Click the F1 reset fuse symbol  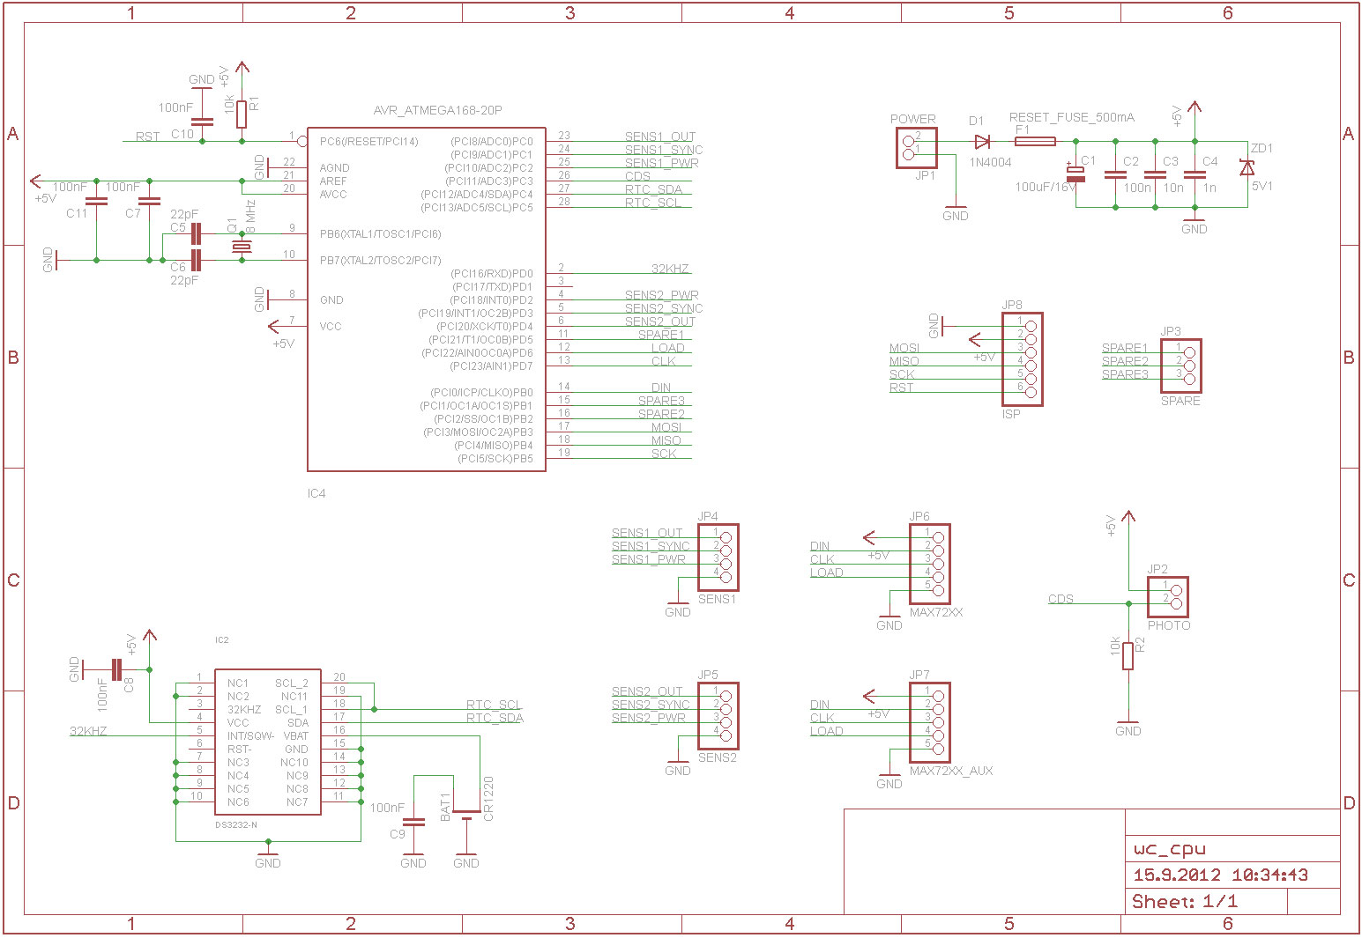pyautogui.click(x=1035, y=142)
